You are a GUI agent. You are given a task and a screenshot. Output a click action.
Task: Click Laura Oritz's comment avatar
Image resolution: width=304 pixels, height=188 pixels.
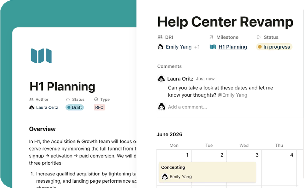pyautogui.click(x=161, y=79)
